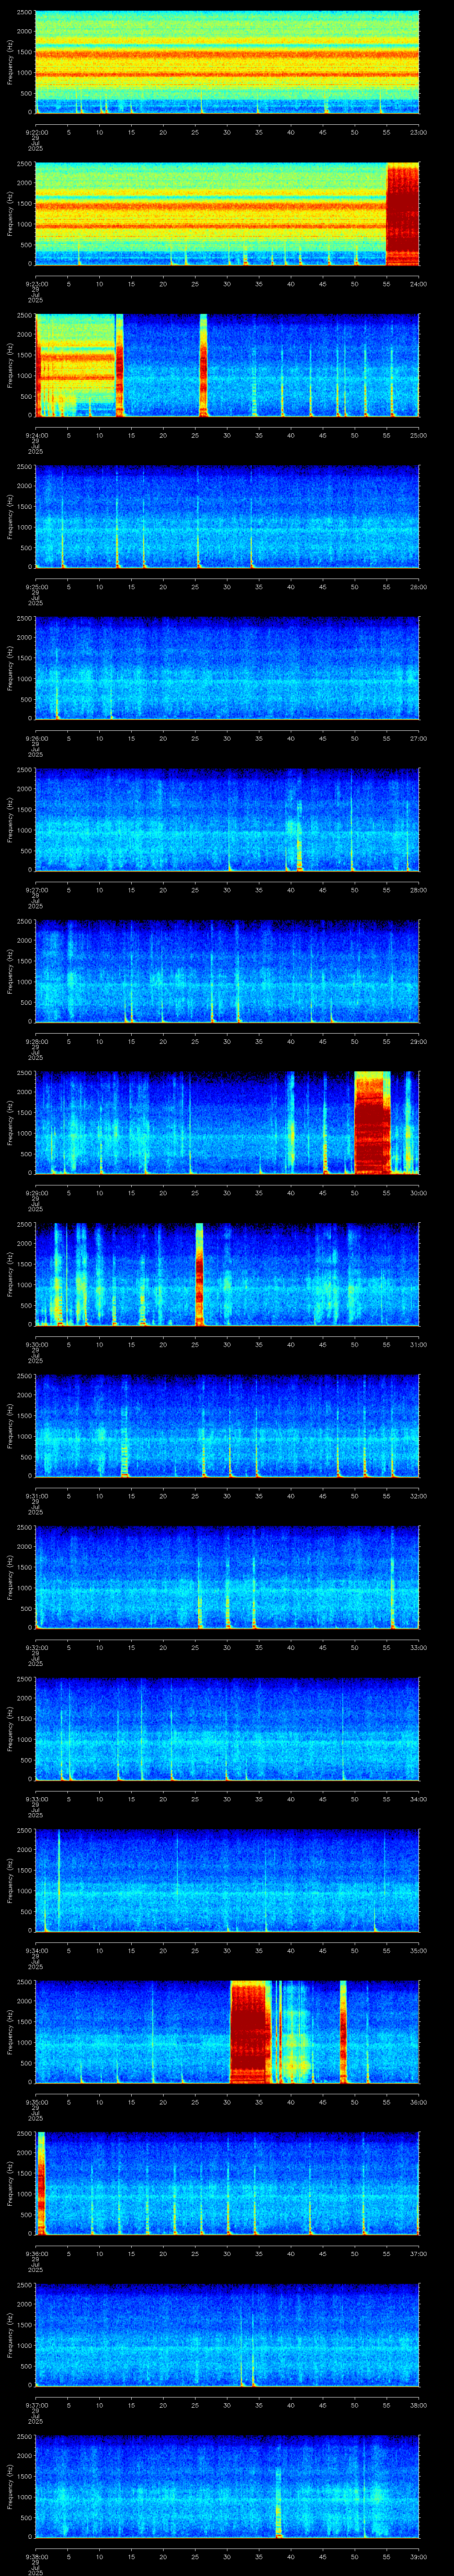This screenshot has height=2576, width=454.
Task: Click the 35:00 end time label
Action: tap(418, 1950)
